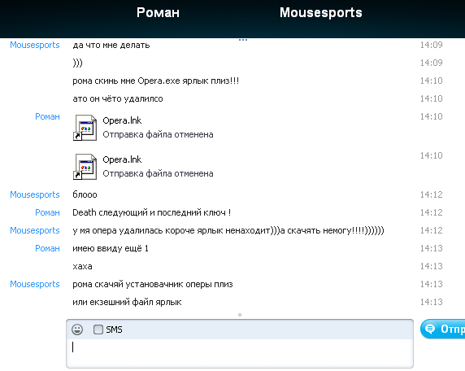The image size is (465, 371).
Task: Select the Роман name in the header
Action: click(x=158, y=12)
